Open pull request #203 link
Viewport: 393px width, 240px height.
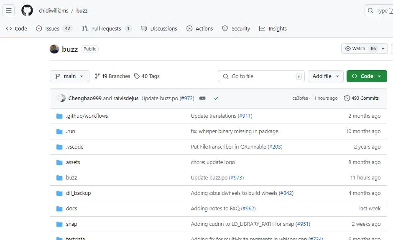click(x=275, y=147)
